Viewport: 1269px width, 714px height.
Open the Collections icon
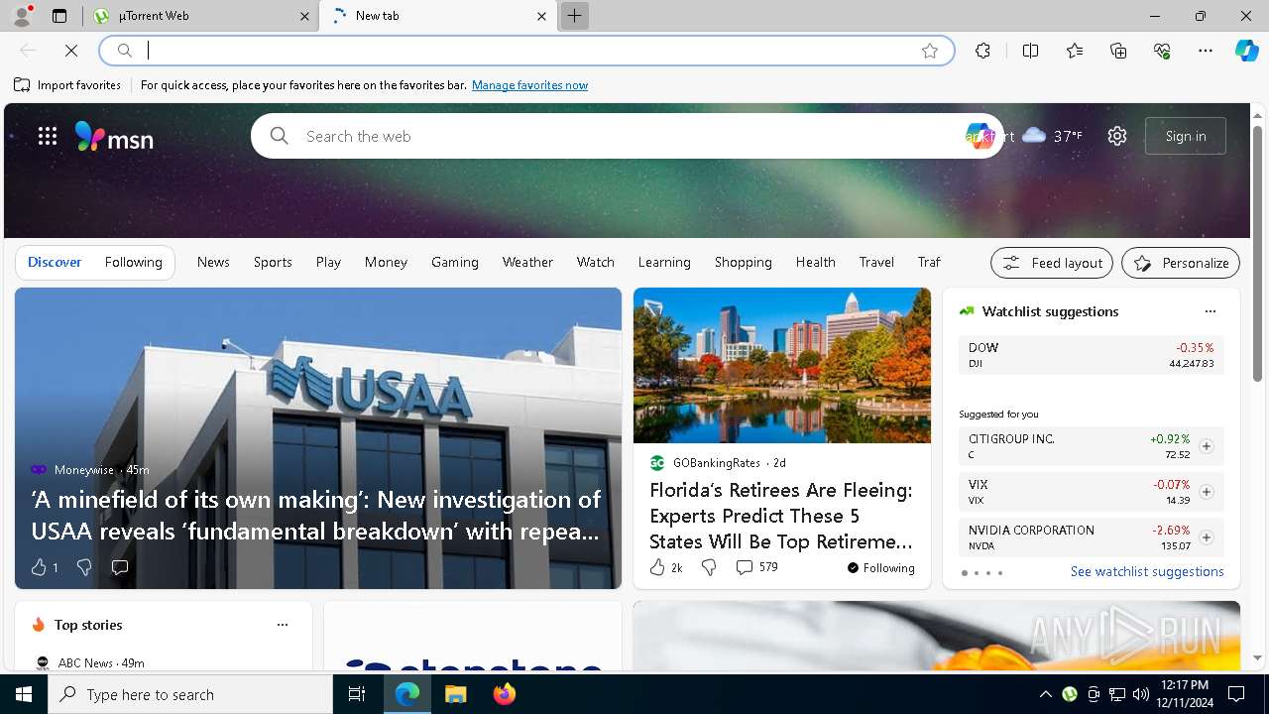(1118, 51)
